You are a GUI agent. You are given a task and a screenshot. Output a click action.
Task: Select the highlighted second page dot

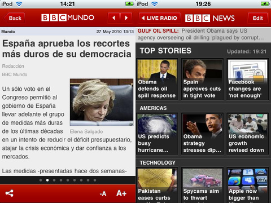pyautogui.click(x=47, y=180)
